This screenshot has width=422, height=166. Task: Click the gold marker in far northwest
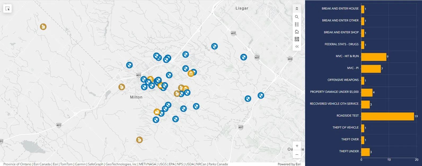pyautogui.click(x=43, y=27)
